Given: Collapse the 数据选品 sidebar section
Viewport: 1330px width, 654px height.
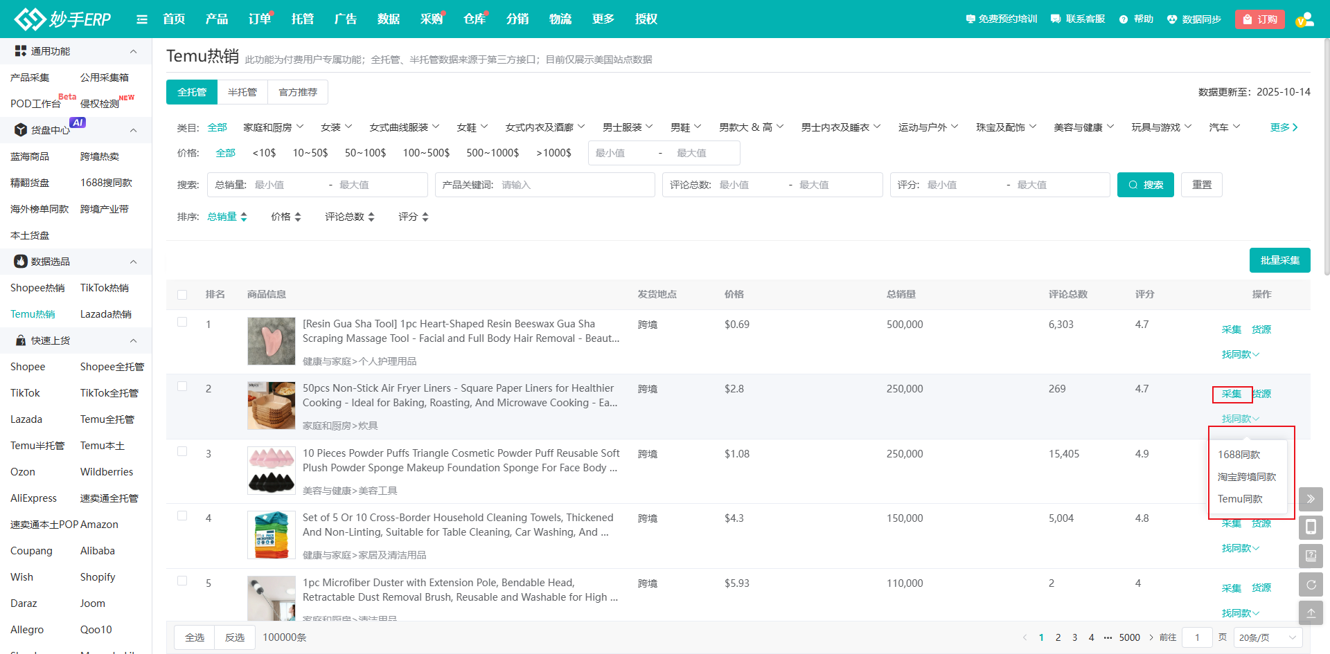Looking at the screenshot, I should [133, 262].
